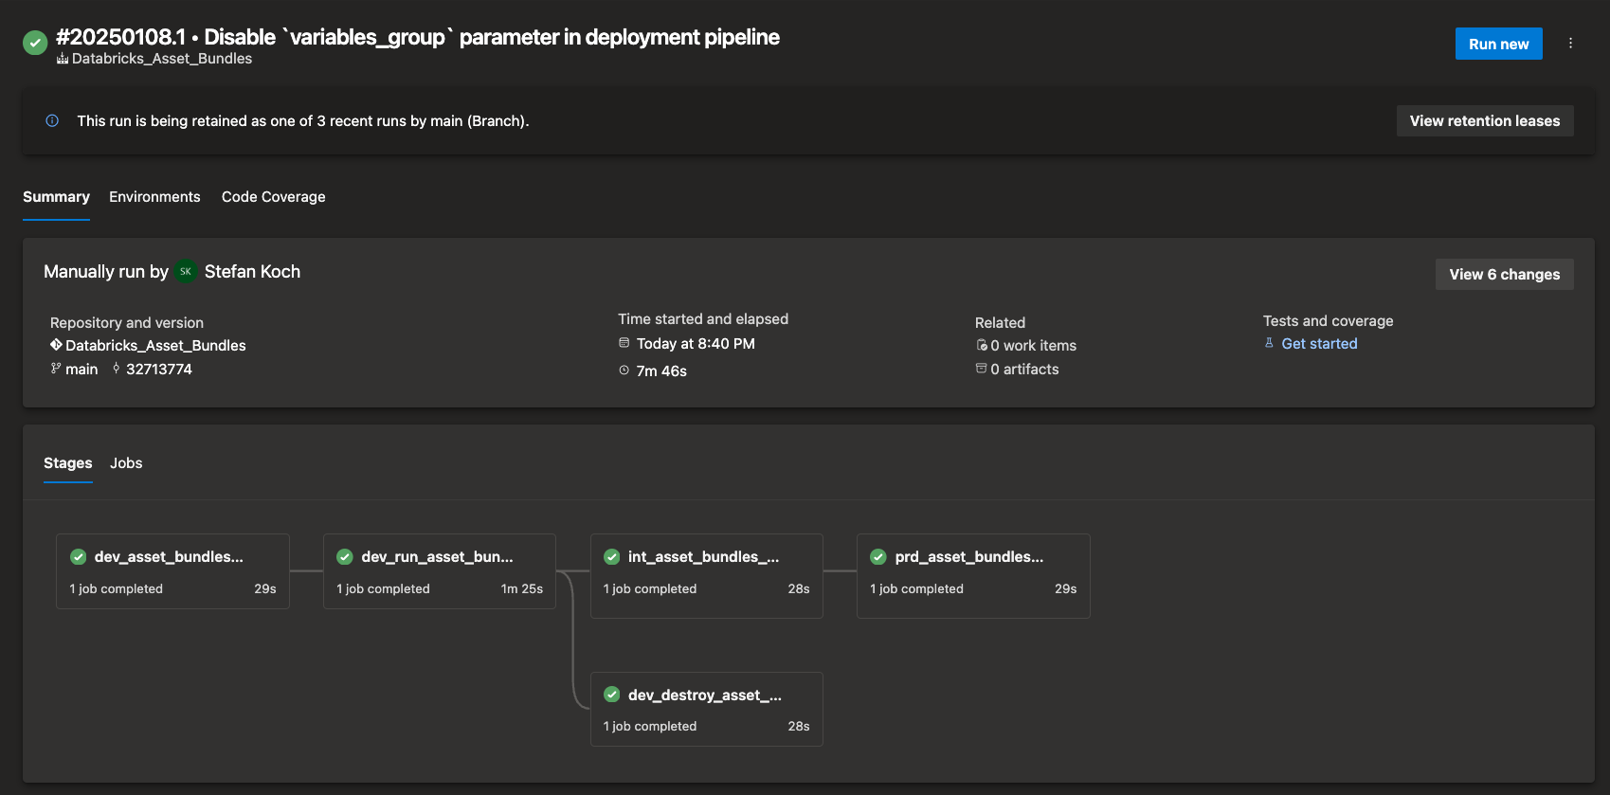Open commit 32713774 link
Viewport: 1610px width, 795px height.
(159, 370)
